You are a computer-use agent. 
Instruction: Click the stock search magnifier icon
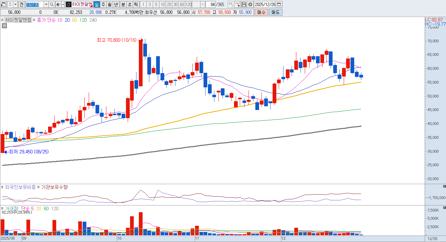(x=51, y=4)
